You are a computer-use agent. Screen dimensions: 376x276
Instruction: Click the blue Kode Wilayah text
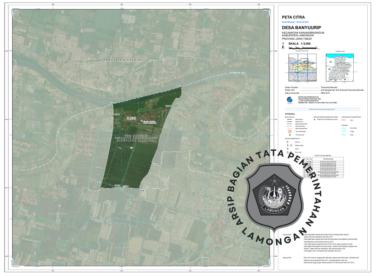coord(296,22)
